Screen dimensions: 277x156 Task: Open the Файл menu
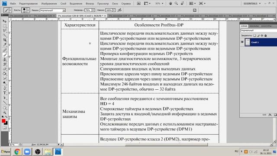tap(13, 3)
